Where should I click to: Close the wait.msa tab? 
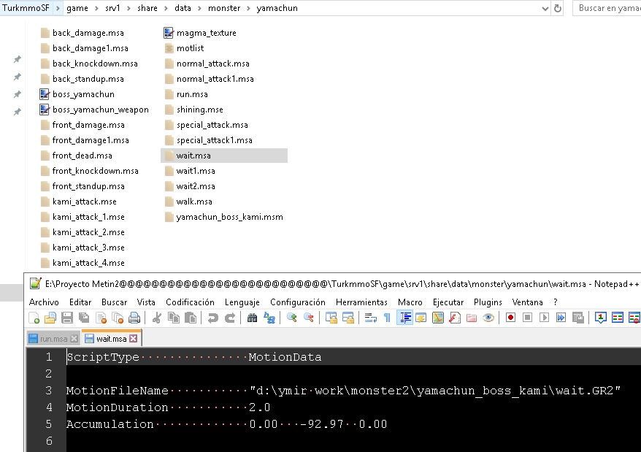[134, 339]
